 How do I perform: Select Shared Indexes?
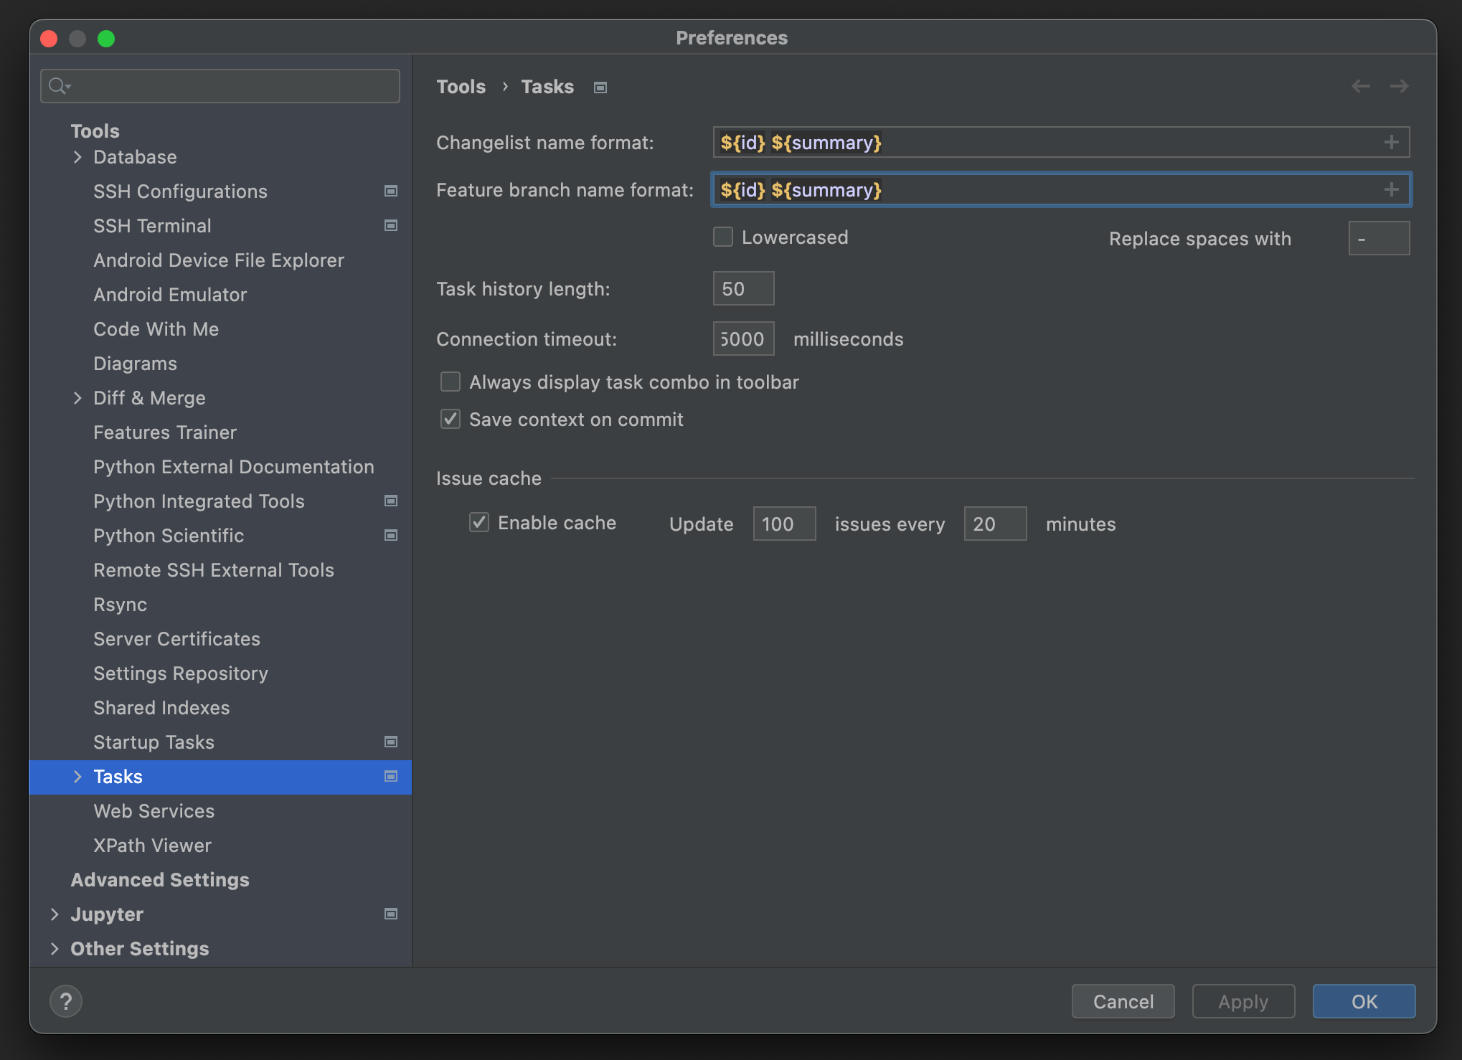(161, 708)
